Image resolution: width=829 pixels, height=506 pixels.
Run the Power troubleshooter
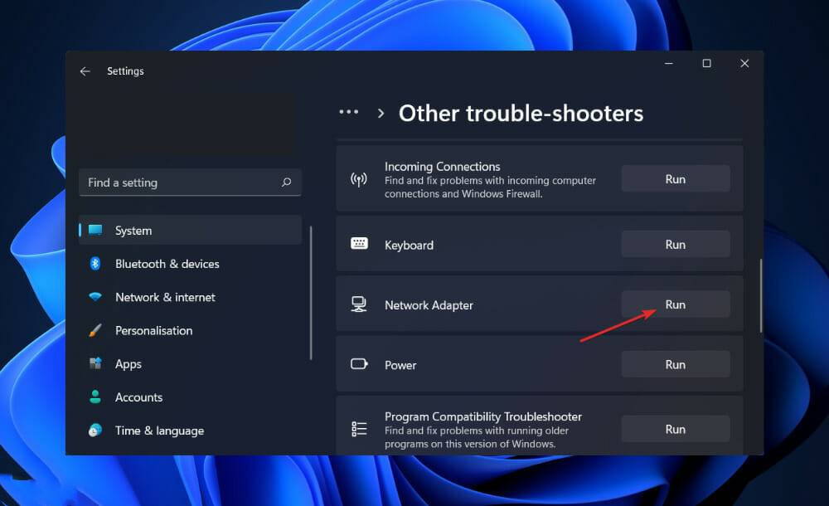[675, 364]
